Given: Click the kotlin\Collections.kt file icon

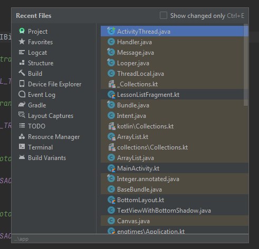Looking at the screenshot, I should click(112, 126).
